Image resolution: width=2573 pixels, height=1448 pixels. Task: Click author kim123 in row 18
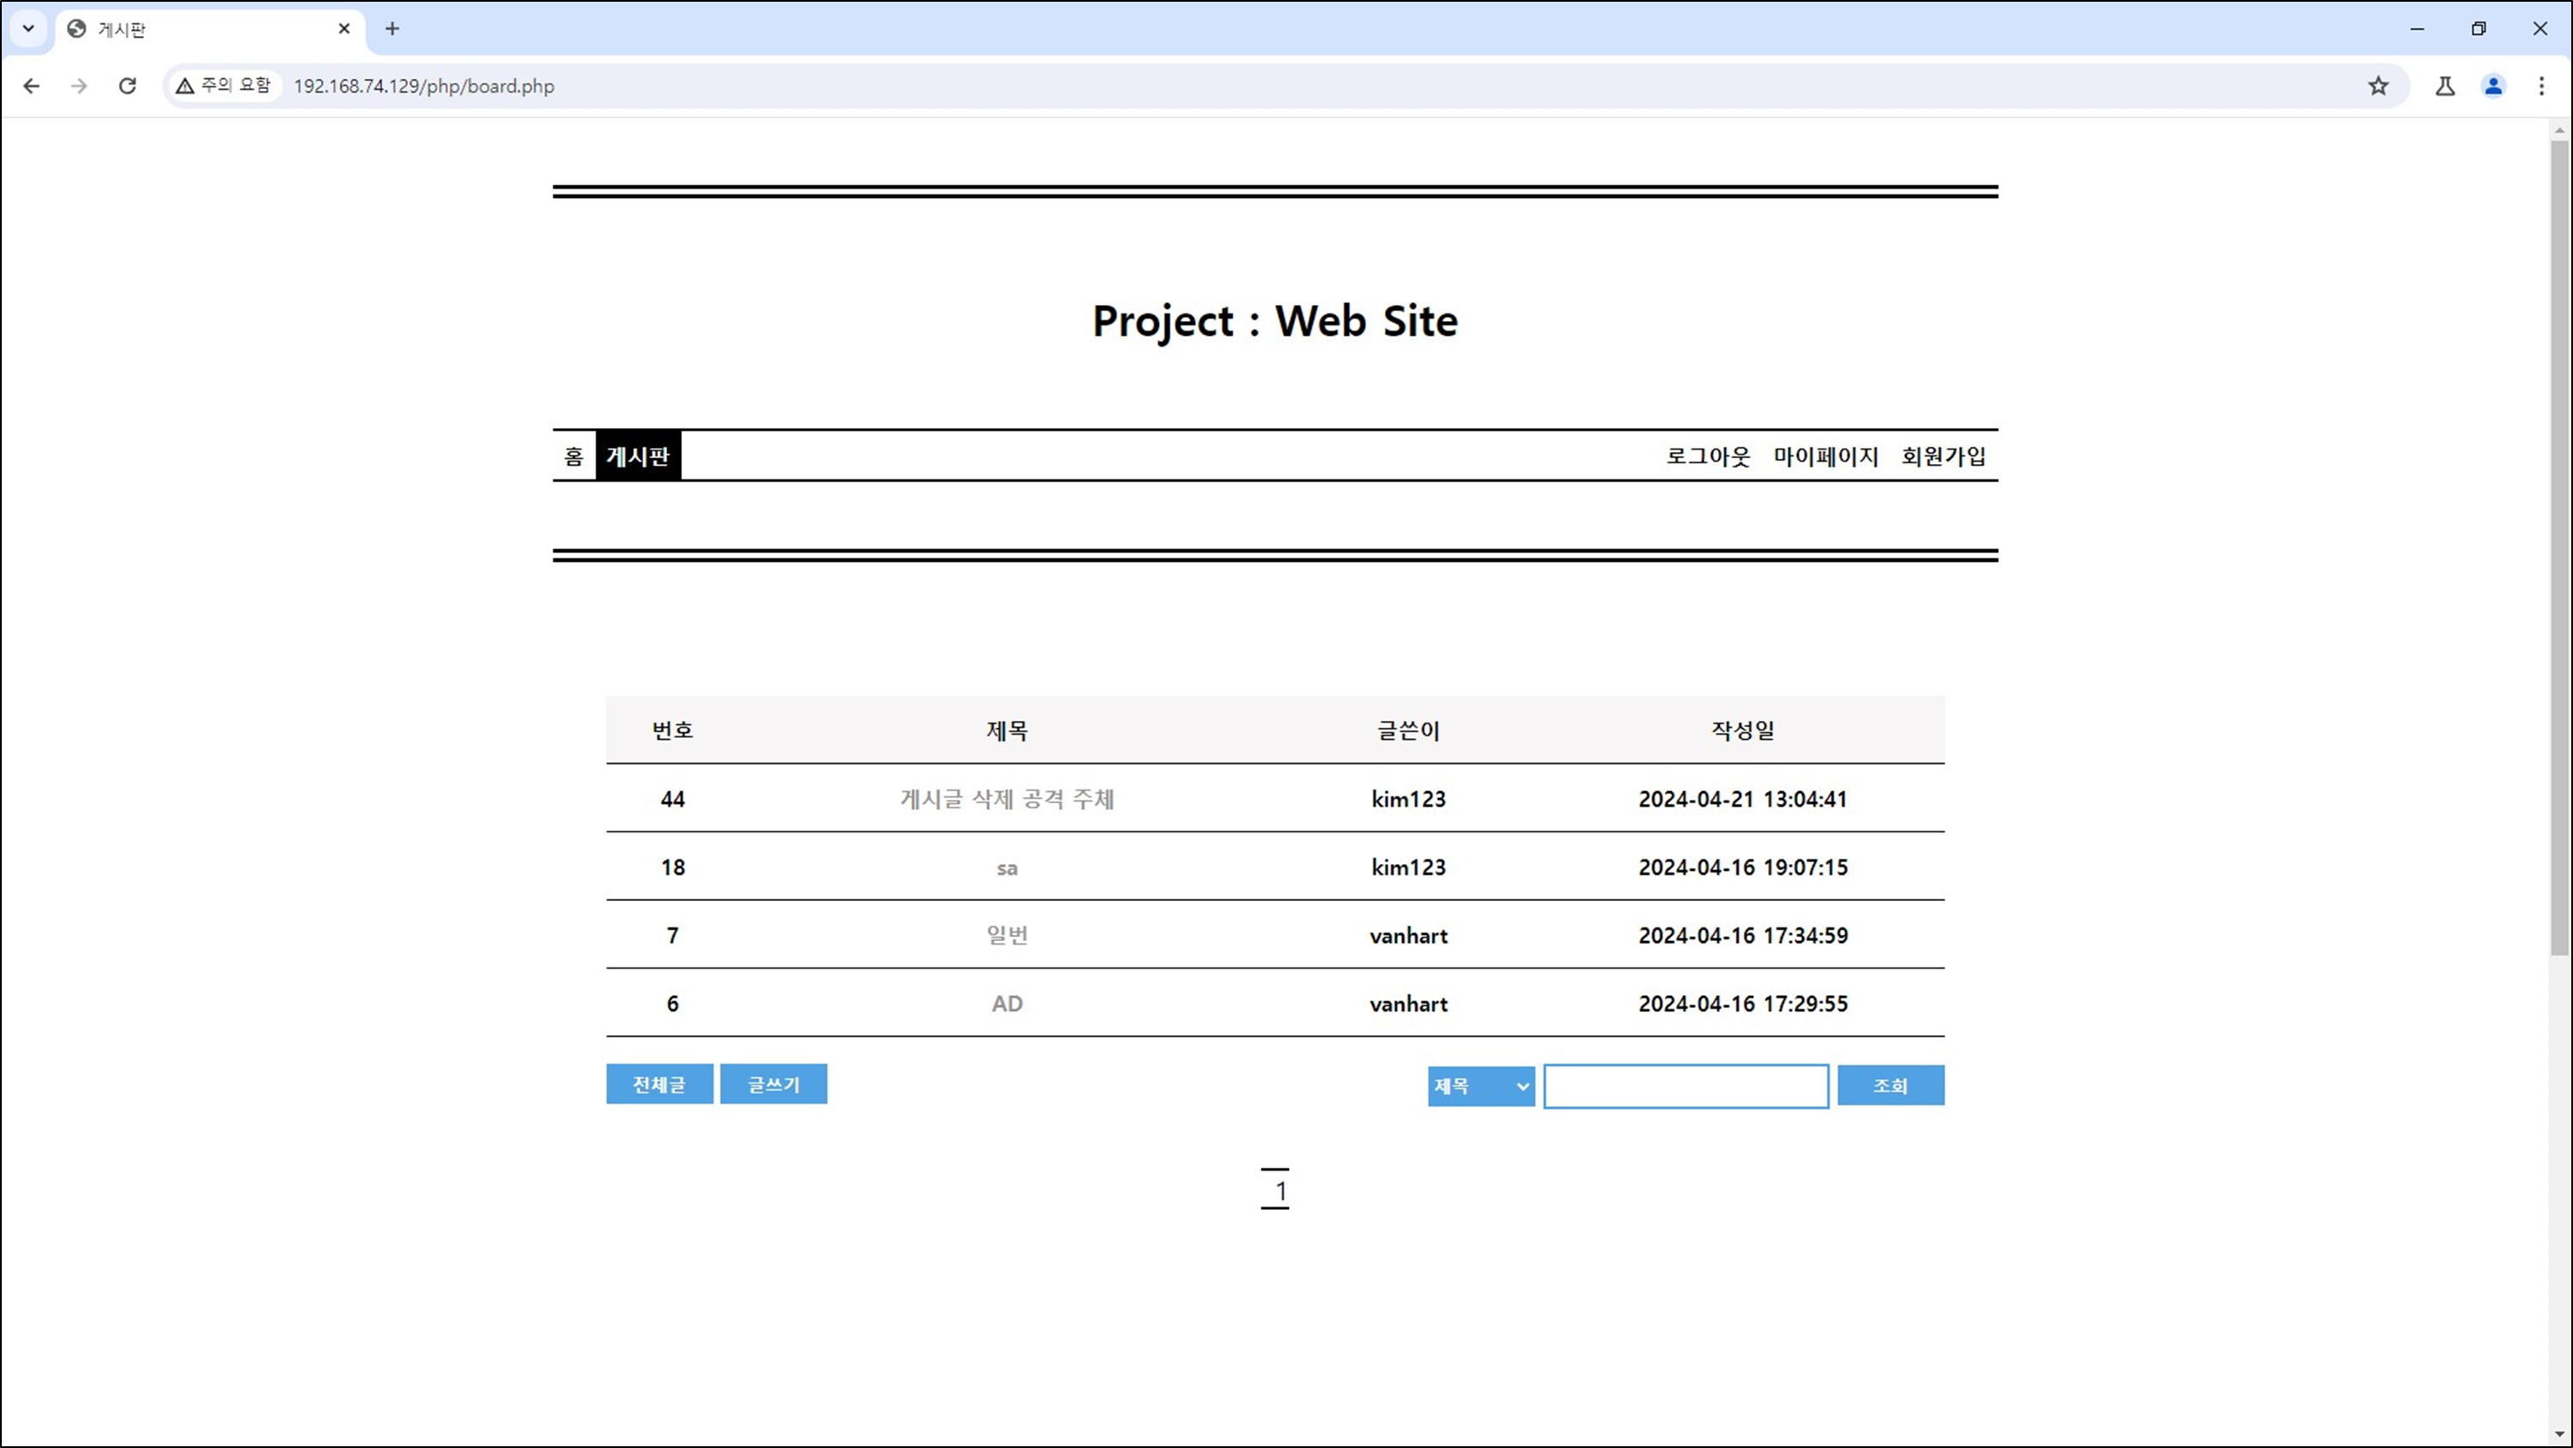coord(1408,867)
